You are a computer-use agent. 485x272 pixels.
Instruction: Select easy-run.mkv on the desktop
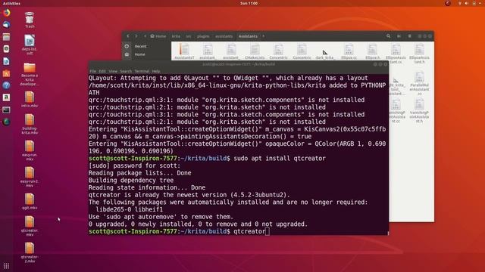coord(30,150)
